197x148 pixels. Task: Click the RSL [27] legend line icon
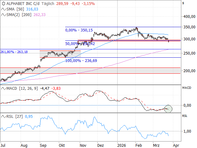[x=3, y=117]
